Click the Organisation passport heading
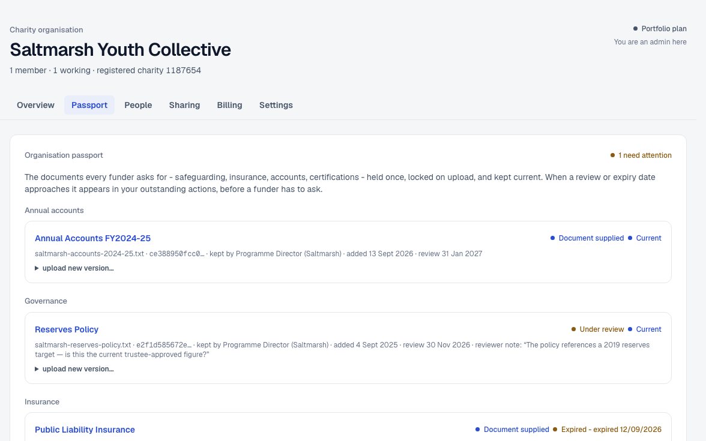Viewport: 706px width, 441px height. (x=64, y=155)
